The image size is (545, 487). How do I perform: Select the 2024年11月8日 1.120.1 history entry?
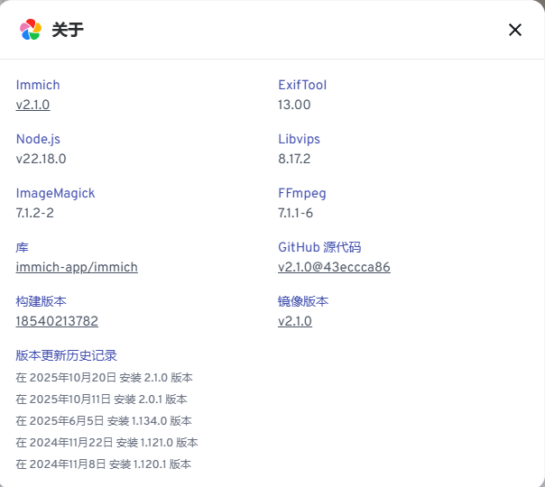[x=104, y=464]
